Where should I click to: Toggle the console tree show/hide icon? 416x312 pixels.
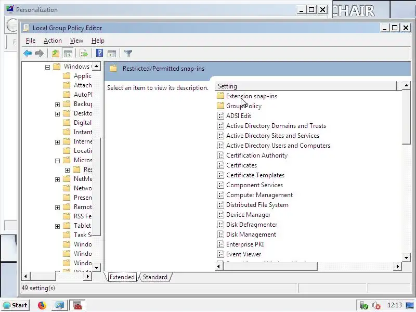(x=68, y=54)
